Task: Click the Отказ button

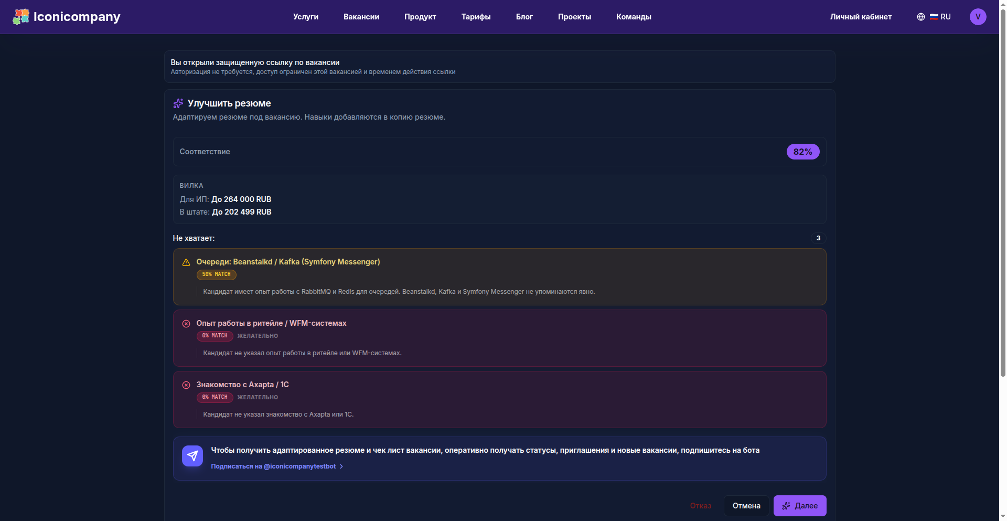Action: (701, 506)
